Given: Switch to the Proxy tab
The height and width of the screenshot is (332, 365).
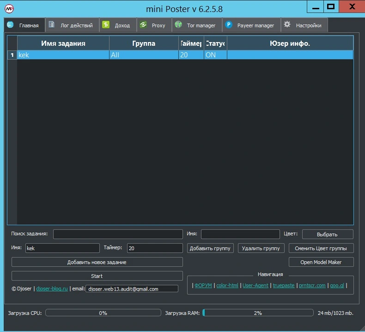Looking at the screenshot, I should (x=154, y=25).
